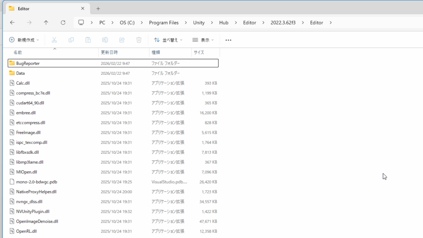Open the 表示 view dropdown

click(x=203, y=40)
